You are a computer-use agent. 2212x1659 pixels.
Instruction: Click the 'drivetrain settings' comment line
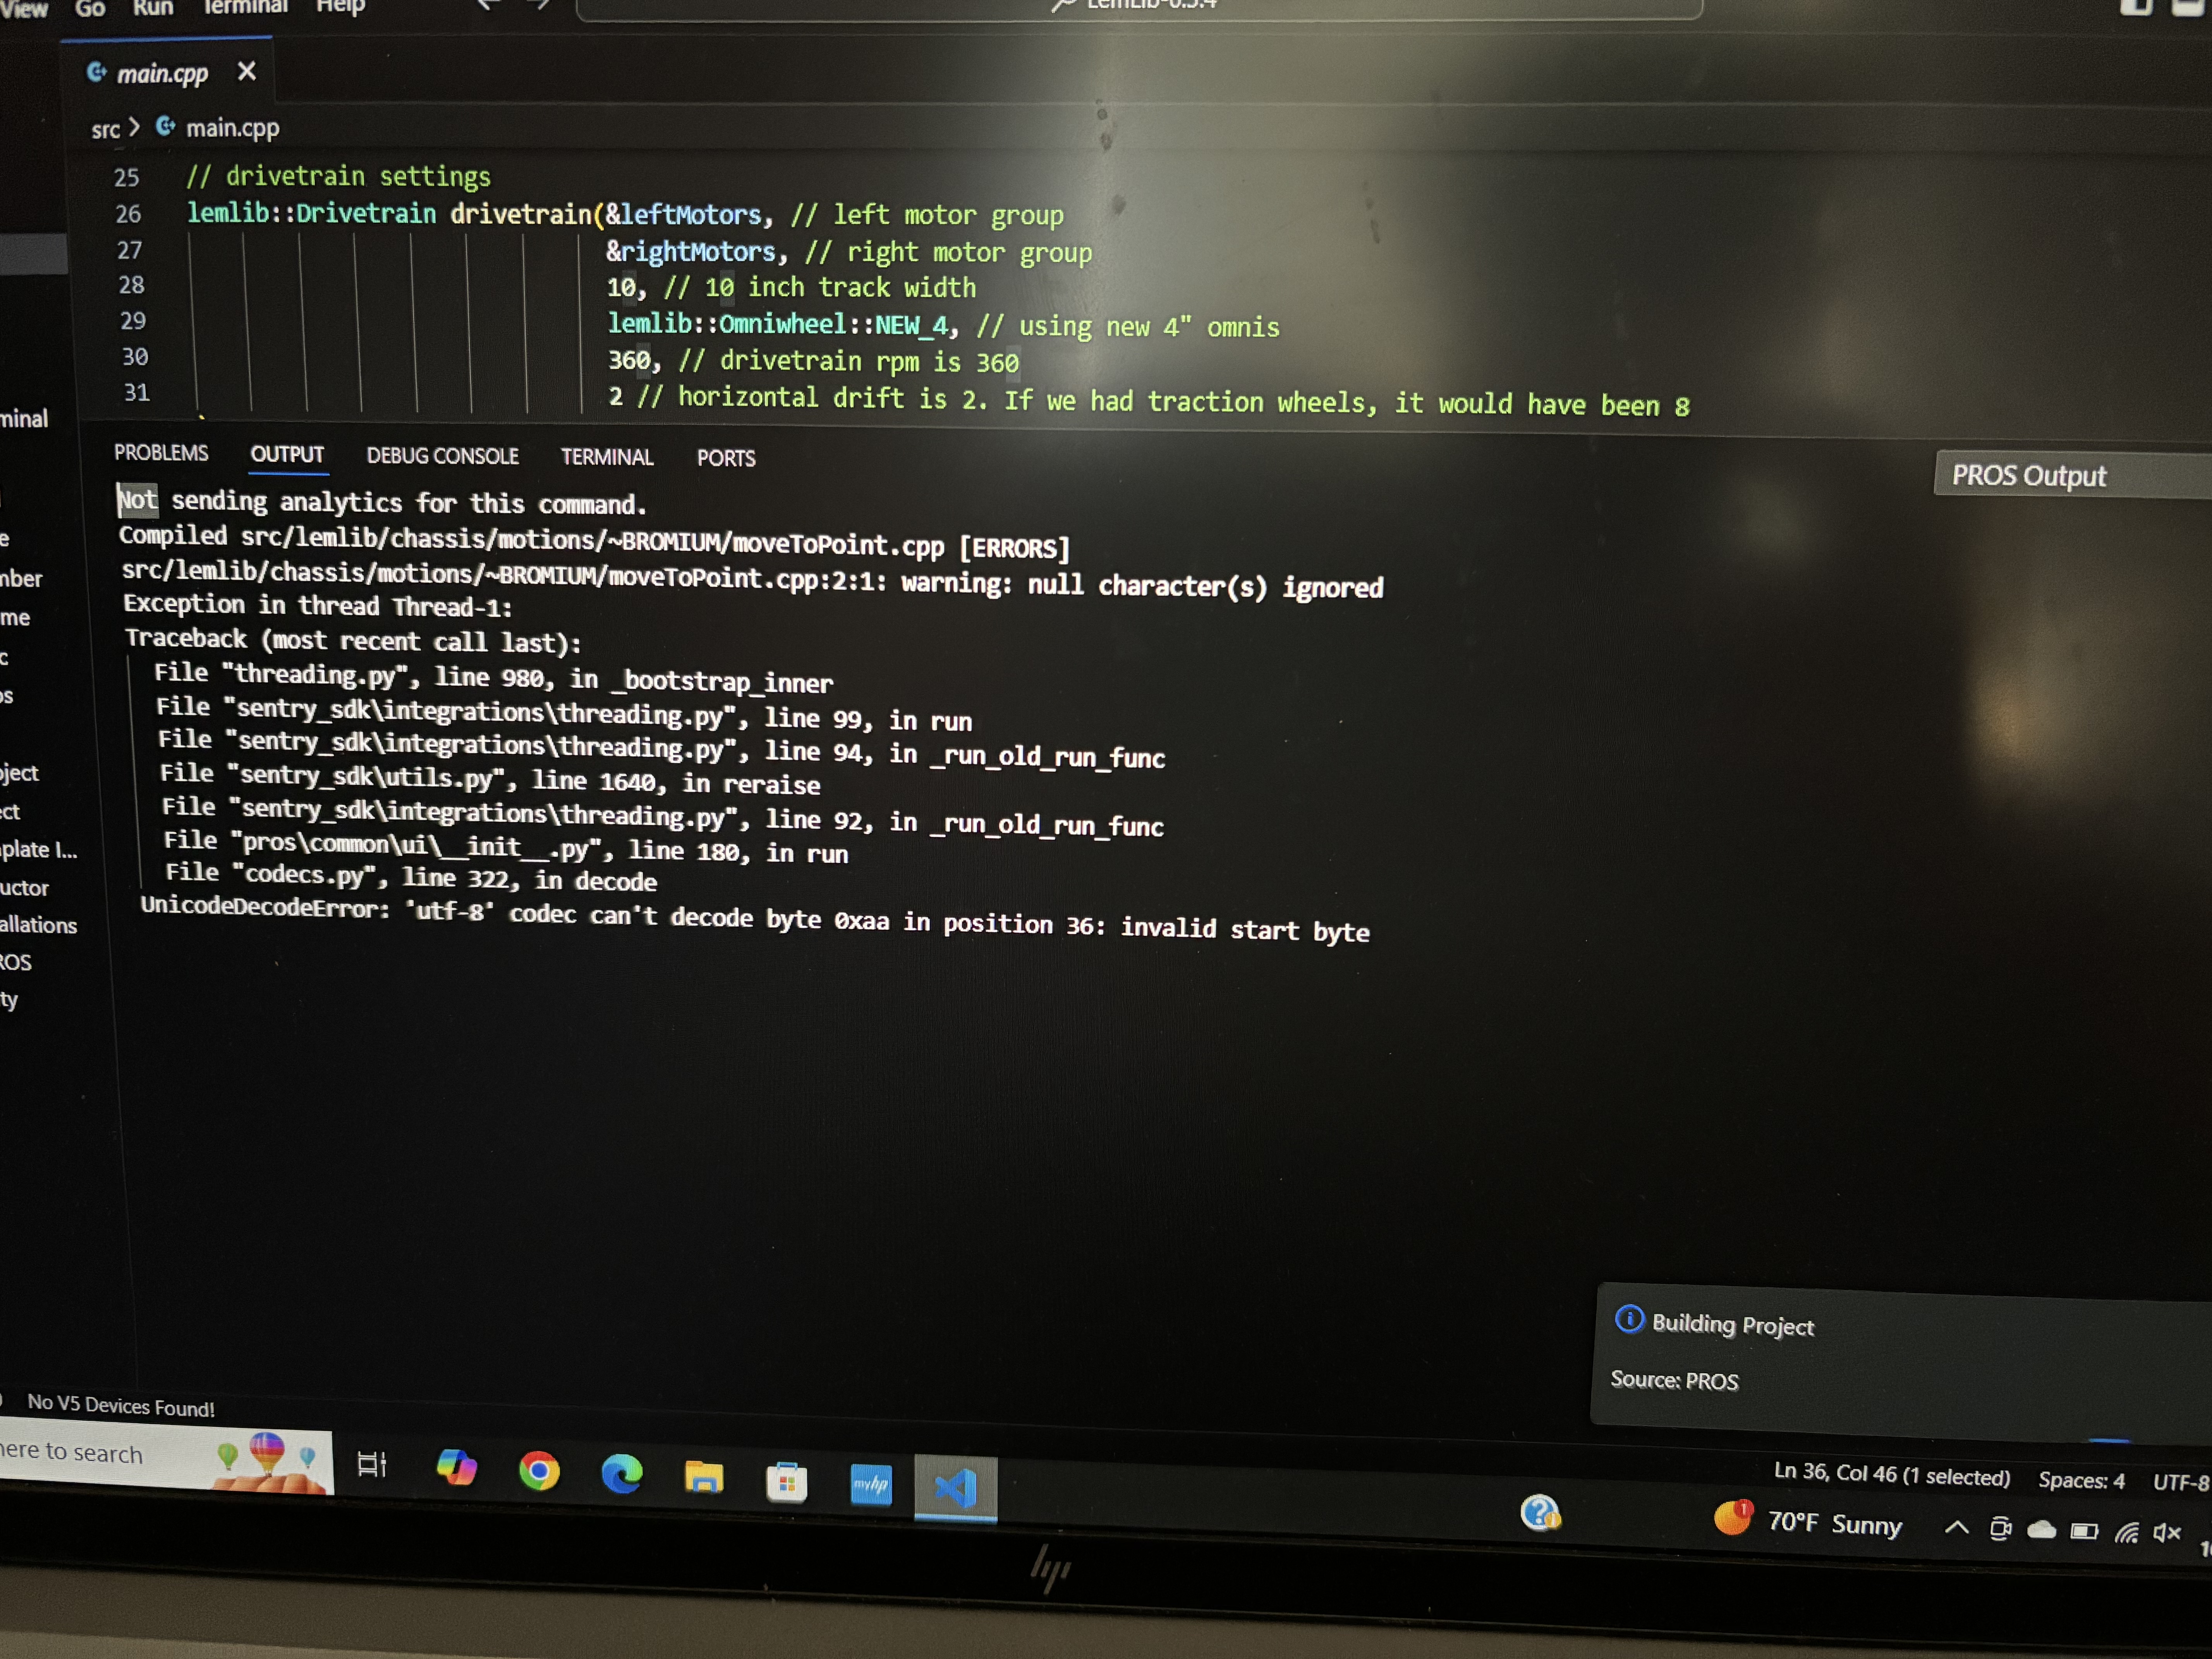[x=338, y=177]
